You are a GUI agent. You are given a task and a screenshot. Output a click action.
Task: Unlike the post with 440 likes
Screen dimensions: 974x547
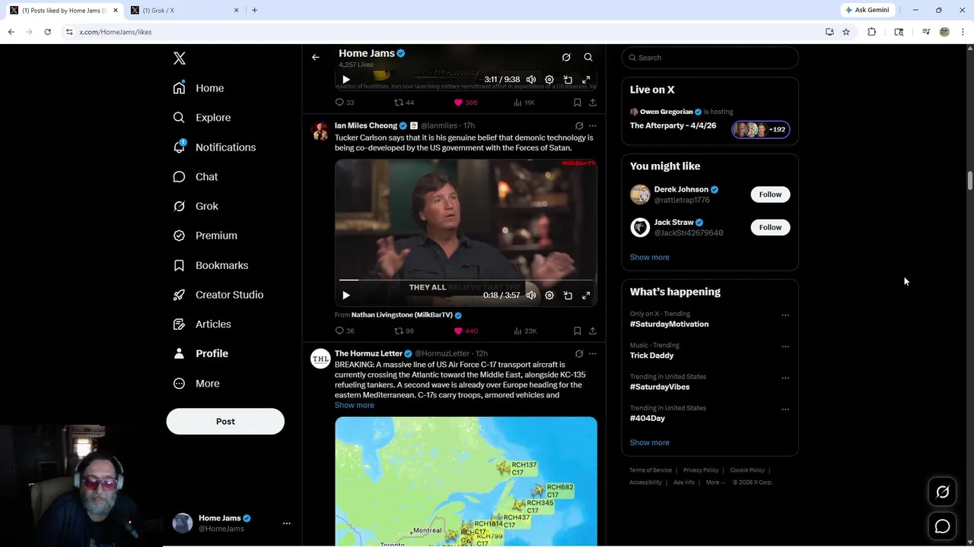(466, 331)
